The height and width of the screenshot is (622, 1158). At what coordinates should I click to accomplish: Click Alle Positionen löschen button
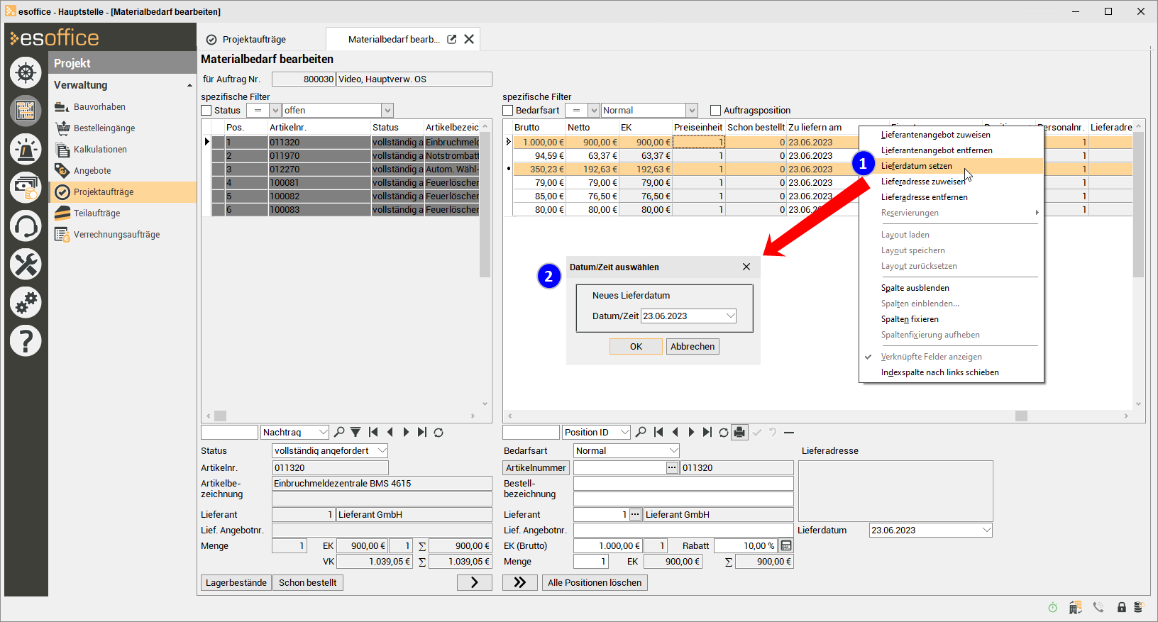click(x=595, y=583)
